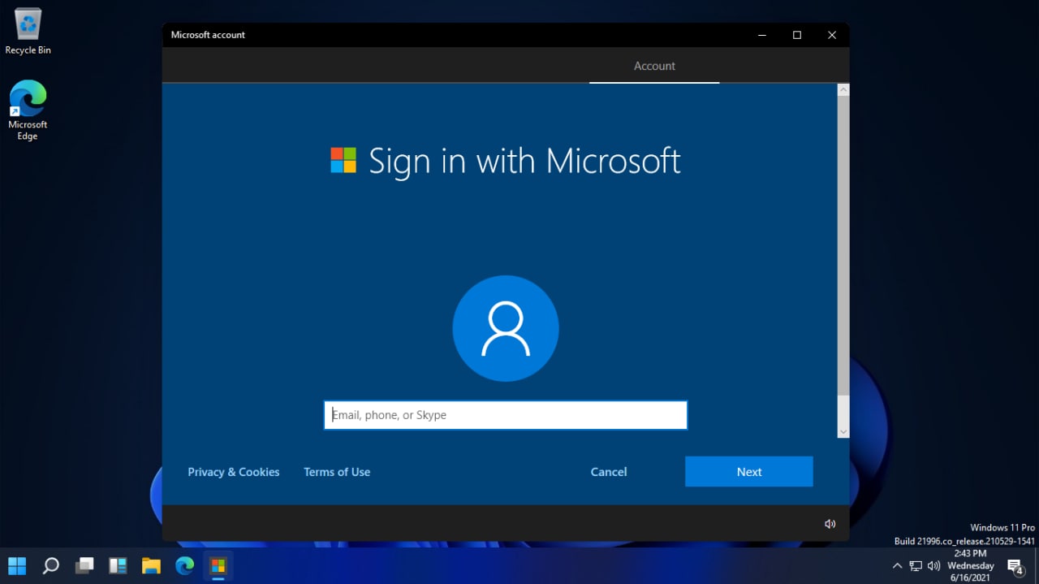
Task: Maximize the Microsoft account window
Action: [x=797, y=35]
